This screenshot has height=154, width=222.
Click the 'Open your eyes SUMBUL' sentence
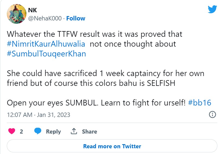tap(96, 103)
